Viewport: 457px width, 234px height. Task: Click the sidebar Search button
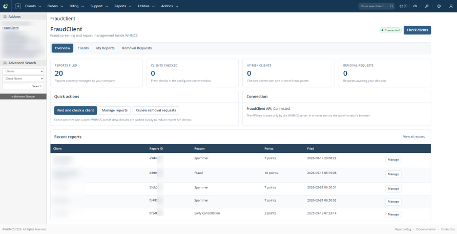[x=37, y=86]
